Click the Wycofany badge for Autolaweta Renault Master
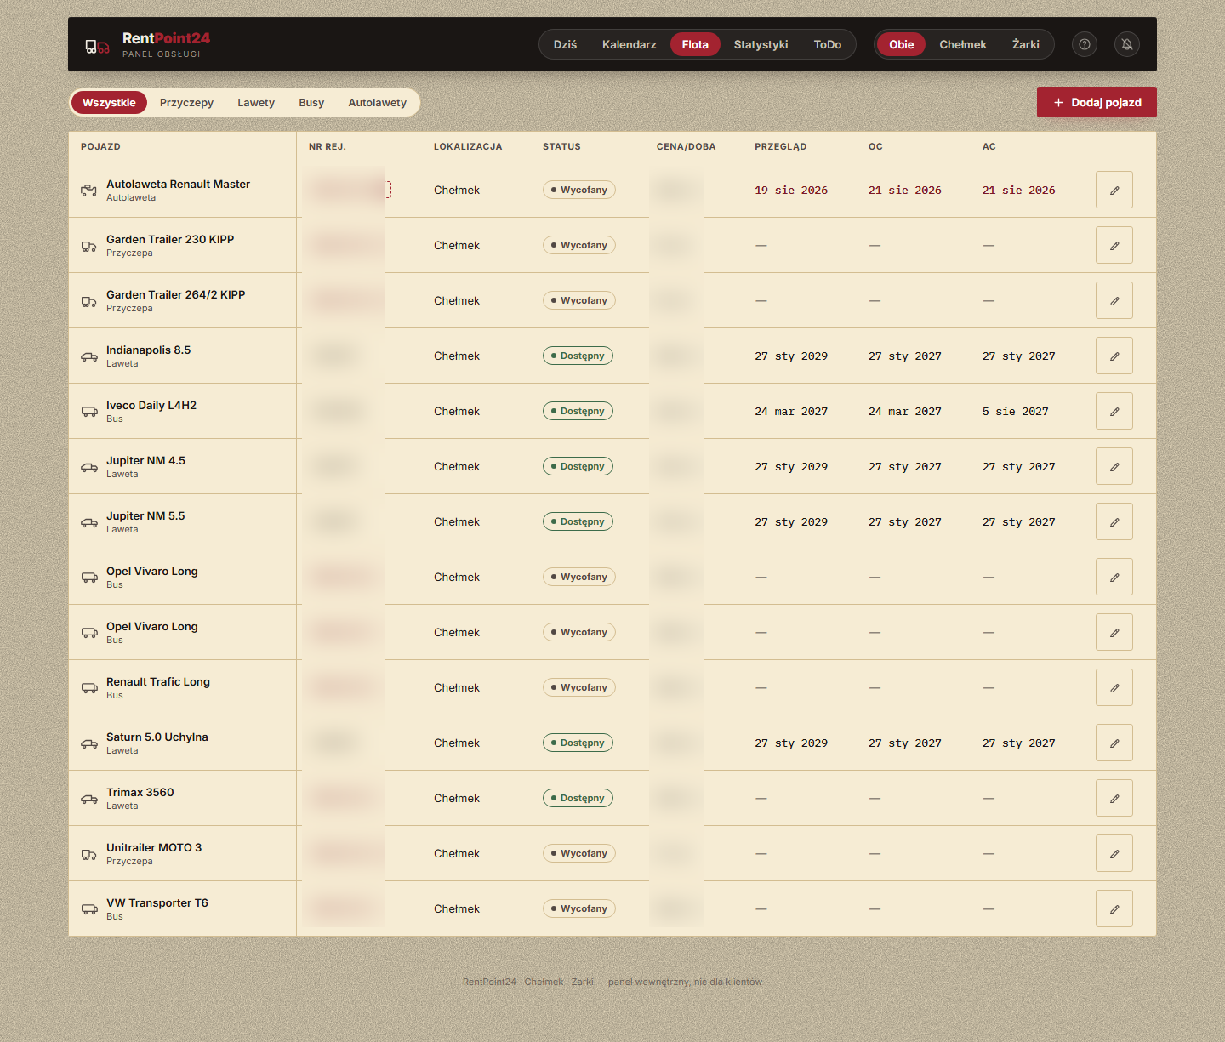 click(x=579, y=190)
